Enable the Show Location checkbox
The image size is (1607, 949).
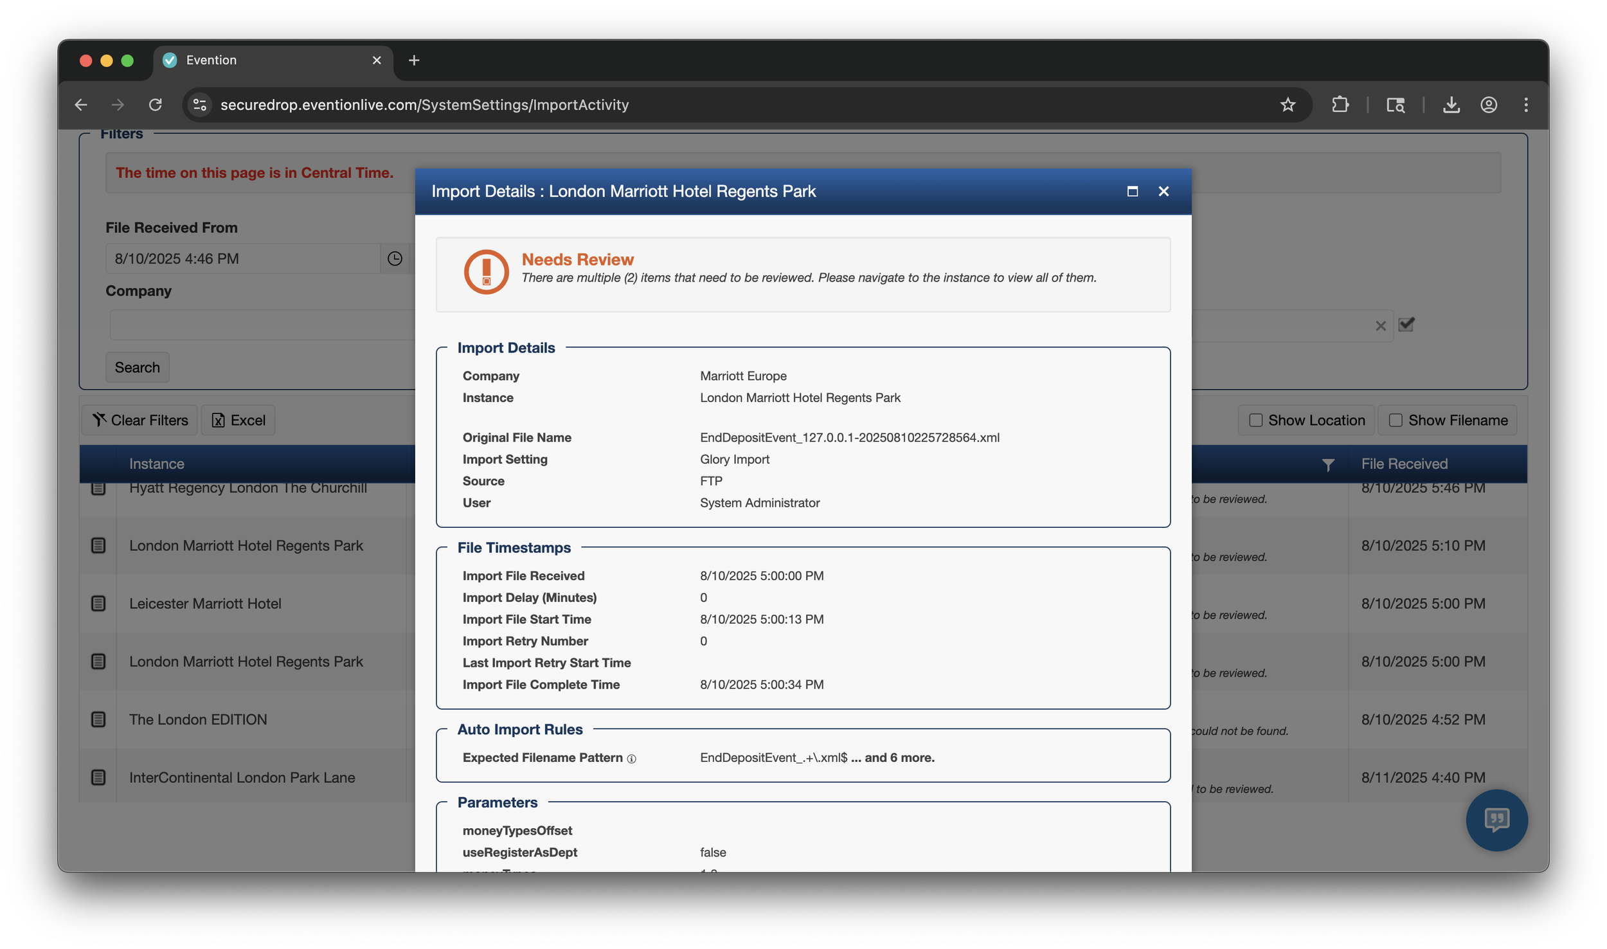click(1255, 420)
